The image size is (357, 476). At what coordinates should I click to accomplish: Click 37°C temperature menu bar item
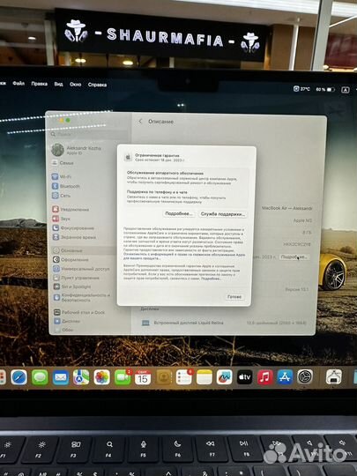(301, 89)
